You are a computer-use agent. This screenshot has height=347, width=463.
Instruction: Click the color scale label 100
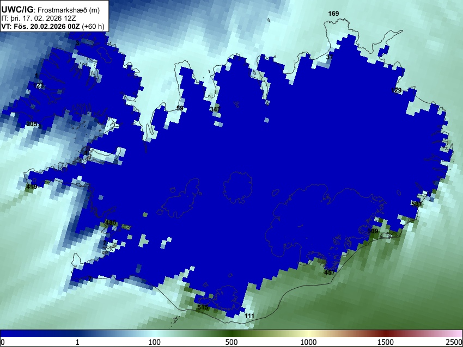(155, 342)
